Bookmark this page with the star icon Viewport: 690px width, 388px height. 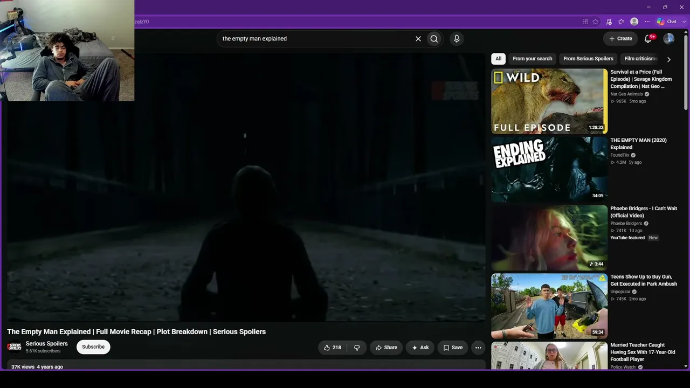[596, 22]
